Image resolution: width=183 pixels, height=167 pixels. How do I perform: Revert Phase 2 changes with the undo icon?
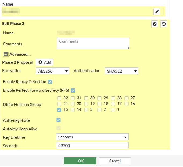164,24
